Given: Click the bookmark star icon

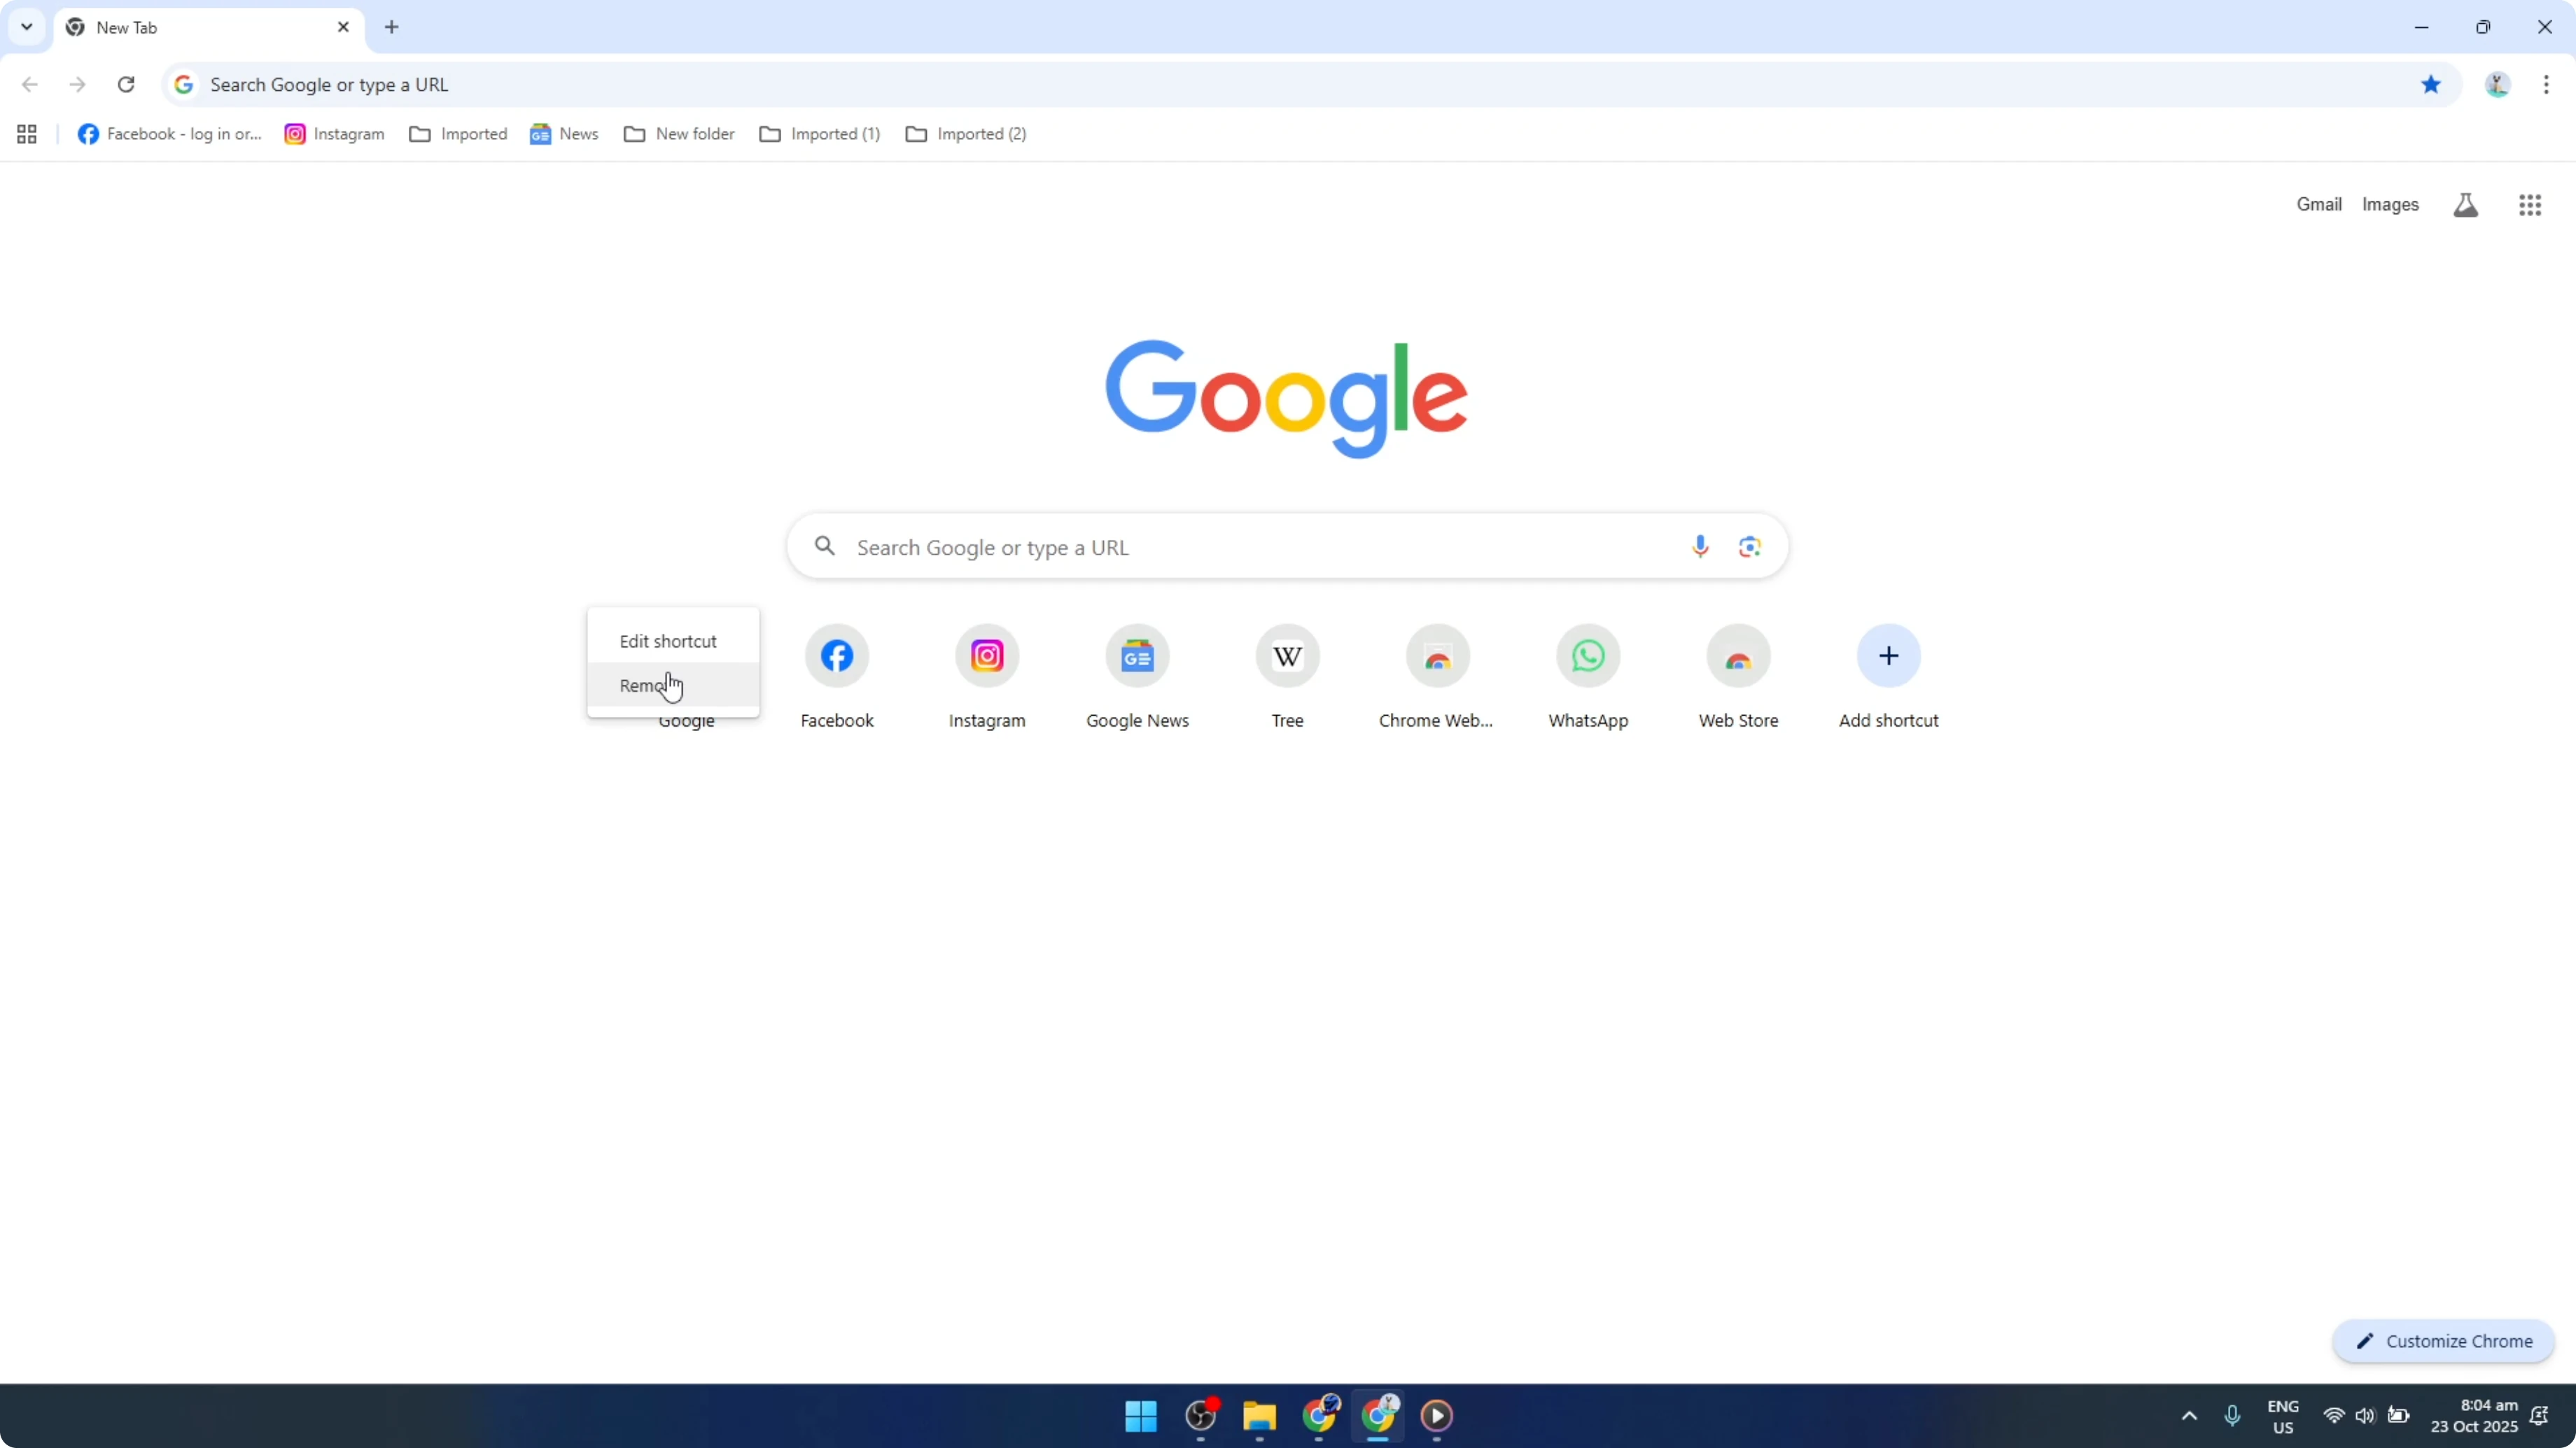Looking at the screenshot, I should tap(2431, 84).
